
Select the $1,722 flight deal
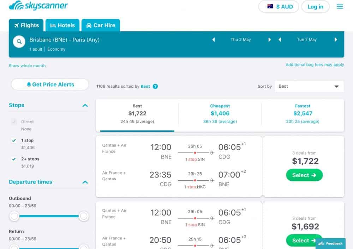point(304,175)
